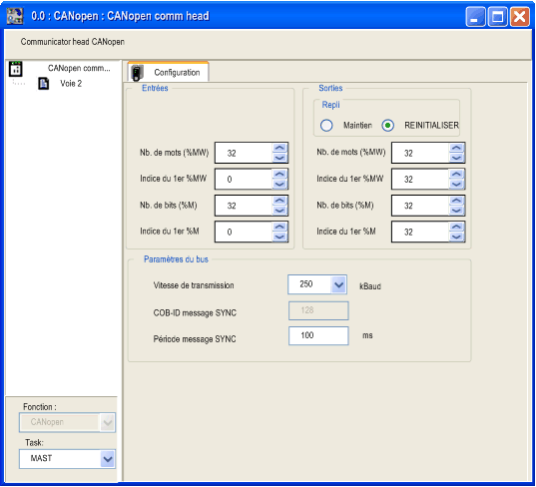Increase Sorties Indice du 1er %MW value
The width and height of the screenshot is (536, 487).
(456, 175)
